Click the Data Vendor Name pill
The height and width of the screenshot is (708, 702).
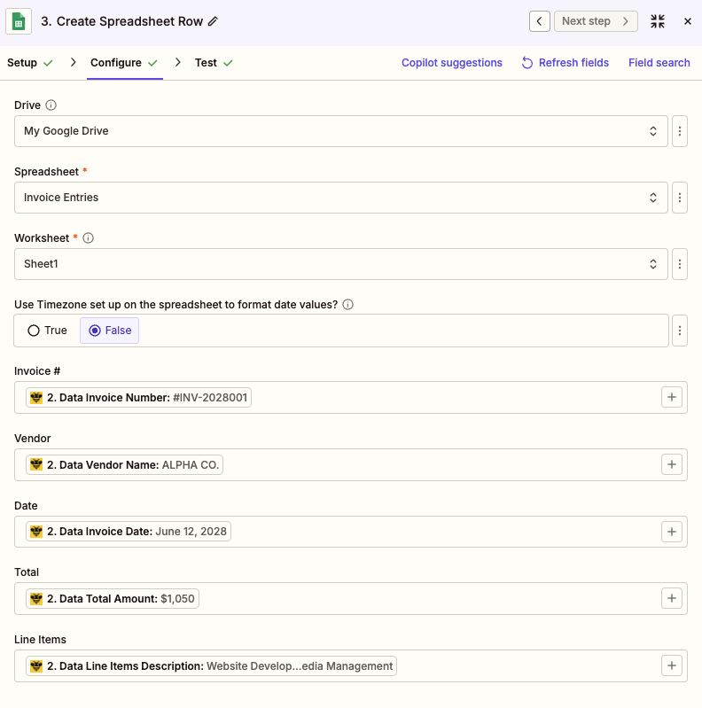pos(124,464)
